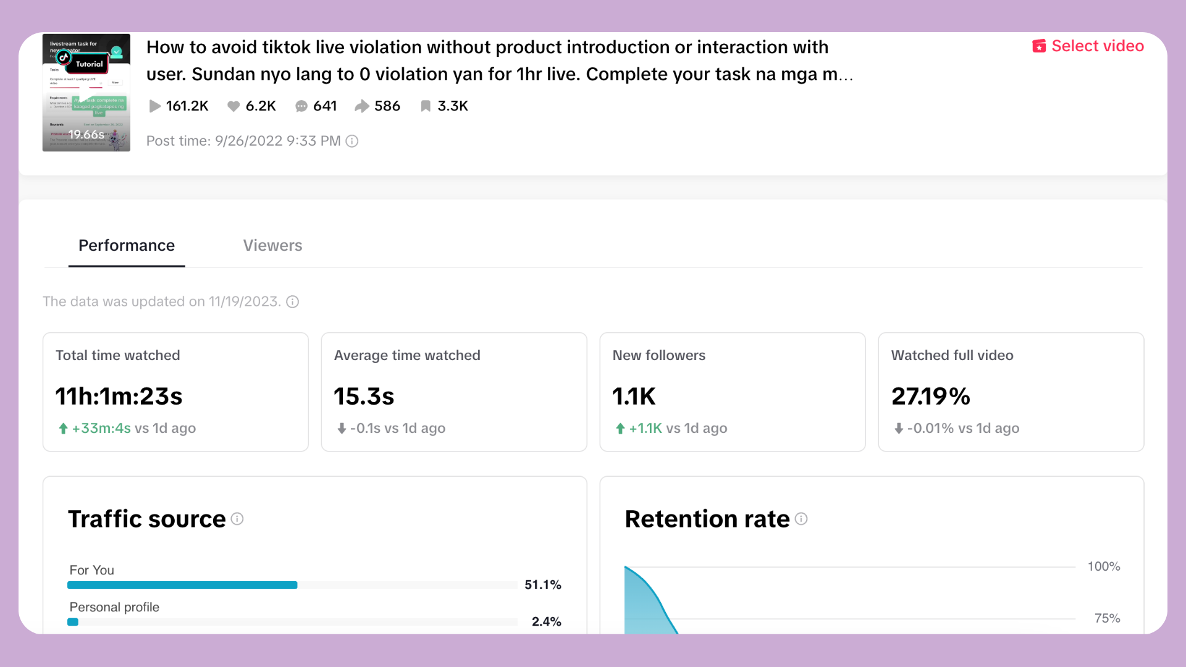
Task: Click the bookmark saves icon
Action: click(426, 106)
